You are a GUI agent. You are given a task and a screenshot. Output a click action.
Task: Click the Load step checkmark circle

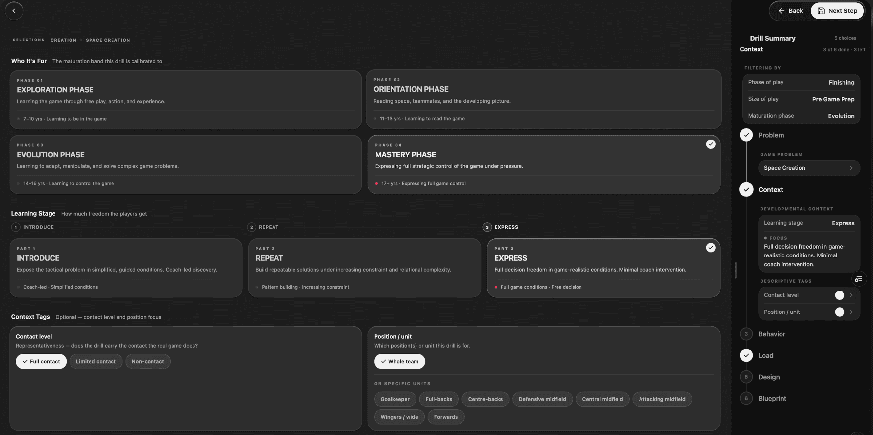[x=746, y=355]
